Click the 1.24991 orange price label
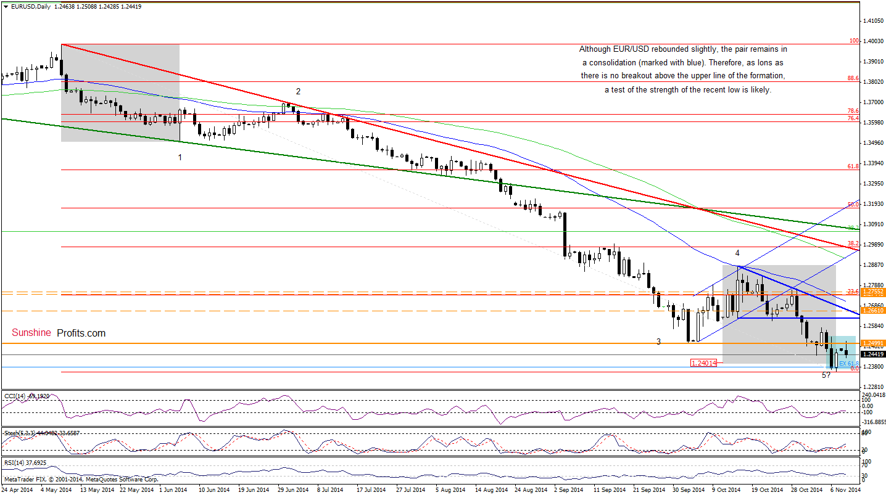 click(873, 343)
